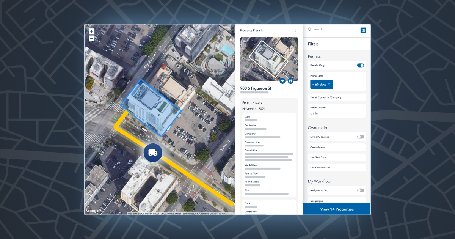The width and height of the screenshot is (455, 239).
Task: Click the View 14 Properties button
Action: point(337,209)
